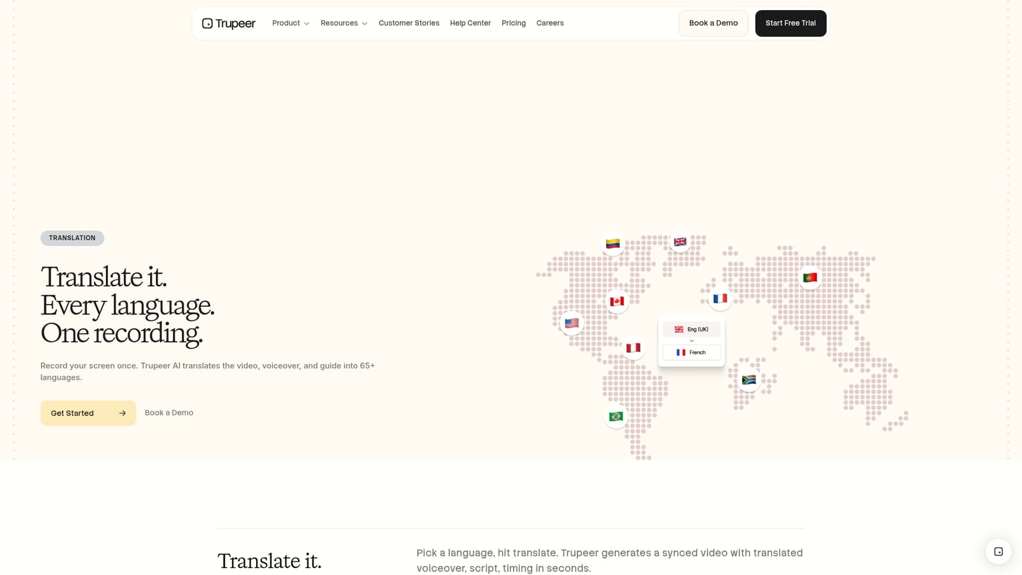Screen dimensions: 1022x575
Task: Click the Get Started button
Action: coord(88,413)
